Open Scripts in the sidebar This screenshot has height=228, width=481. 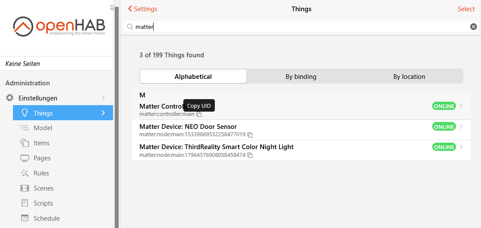(x=43, y=203)
